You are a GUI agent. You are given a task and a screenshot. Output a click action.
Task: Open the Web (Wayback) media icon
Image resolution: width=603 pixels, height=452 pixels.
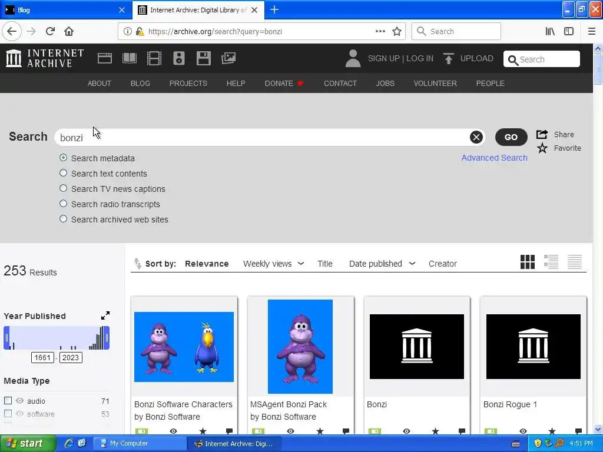(105, 58)
